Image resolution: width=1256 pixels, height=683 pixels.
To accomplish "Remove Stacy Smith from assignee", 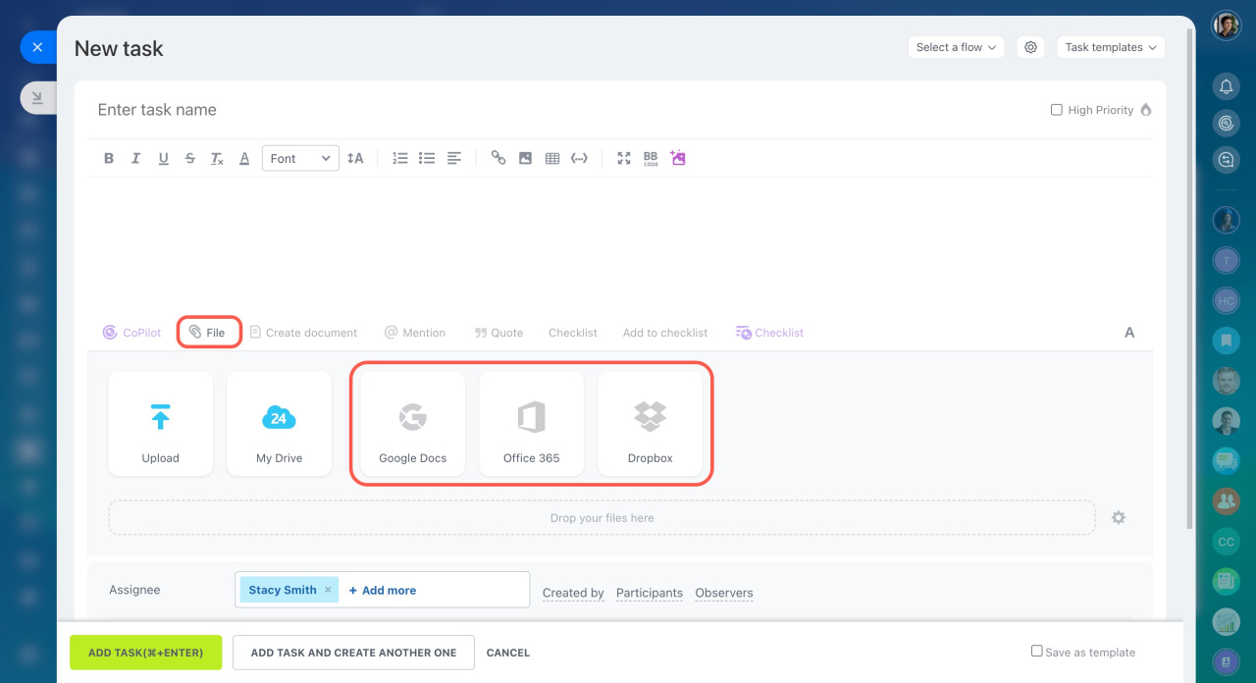I will (328, 590).
